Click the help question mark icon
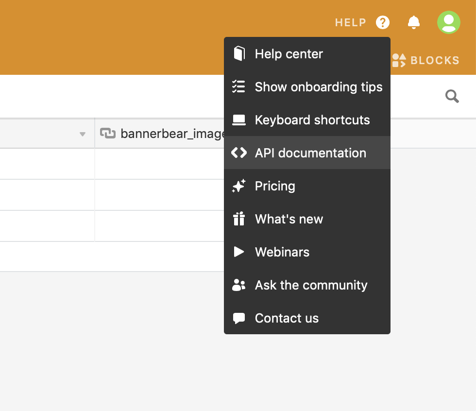Image resolution: width=476 pixels, height=411 pixels. 383,22
